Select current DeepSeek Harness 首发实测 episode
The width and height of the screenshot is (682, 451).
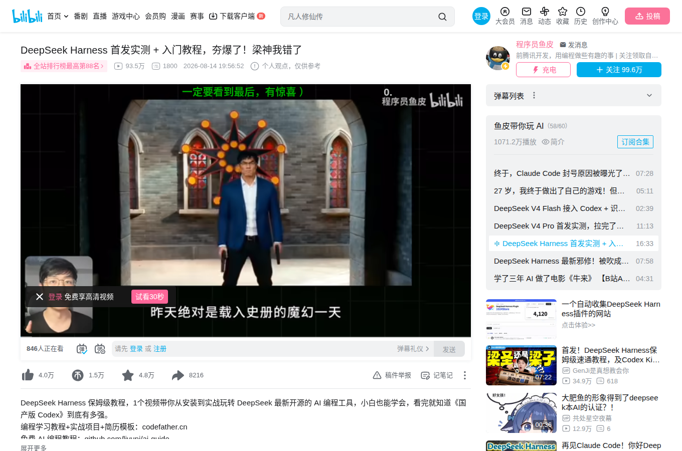click(574, 244)
